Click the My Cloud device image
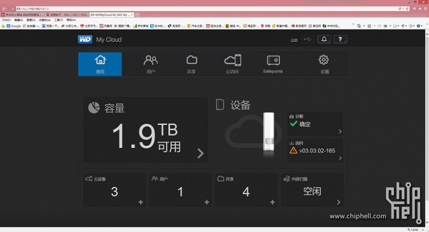 (268, 132)
